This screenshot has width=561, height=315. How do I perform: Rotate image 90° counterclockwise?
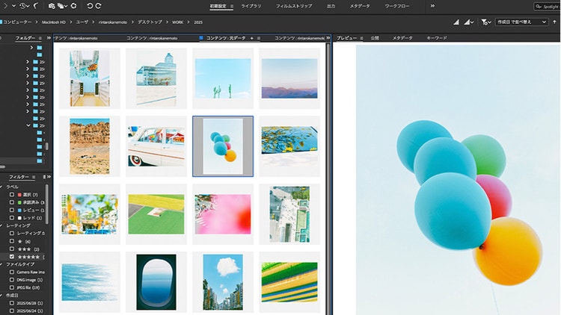(x=90, y=6)
